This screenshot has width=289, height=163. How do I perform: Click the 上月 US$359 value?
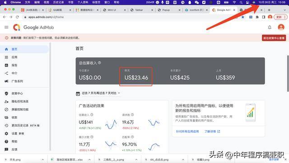(225, 77)
